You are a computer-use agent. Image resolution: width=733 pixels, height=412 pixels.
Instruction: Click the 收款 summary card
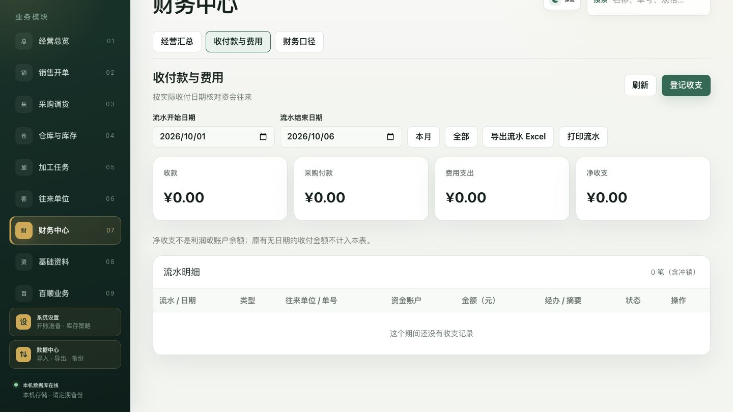pos(220,189)
